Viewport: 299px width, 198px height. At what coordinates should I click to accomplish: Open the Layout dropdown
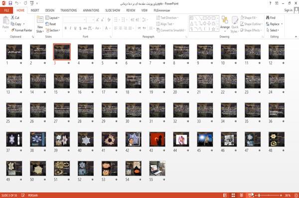pos(52,18)
